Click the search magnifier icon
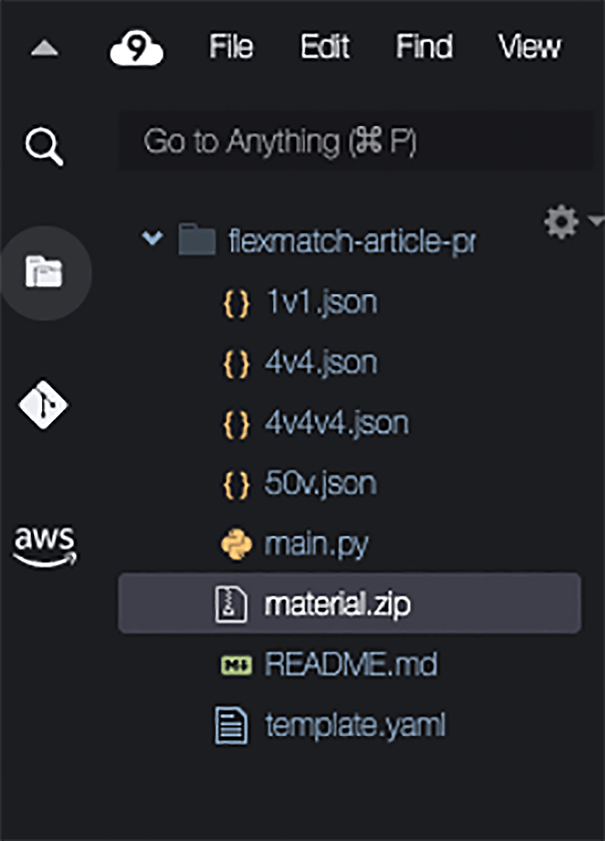Screen dimensions: 605x841 [x=43, y=143]
